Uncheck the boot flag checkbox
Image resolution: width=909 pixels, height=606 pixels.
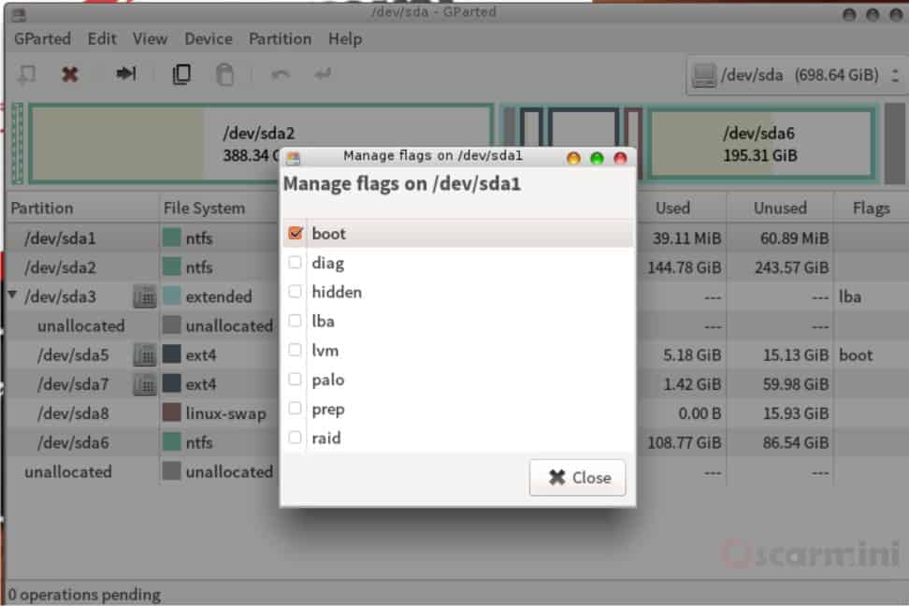click(x=296, y=234)
